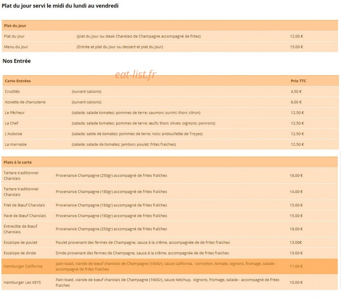341x299 pixels.
Task: Click the 'Plats à la carte' table header
Action: 18,162
